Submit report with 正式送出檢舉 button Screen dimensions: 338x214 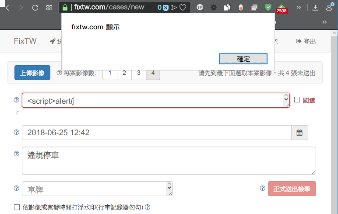click(292, 189)
